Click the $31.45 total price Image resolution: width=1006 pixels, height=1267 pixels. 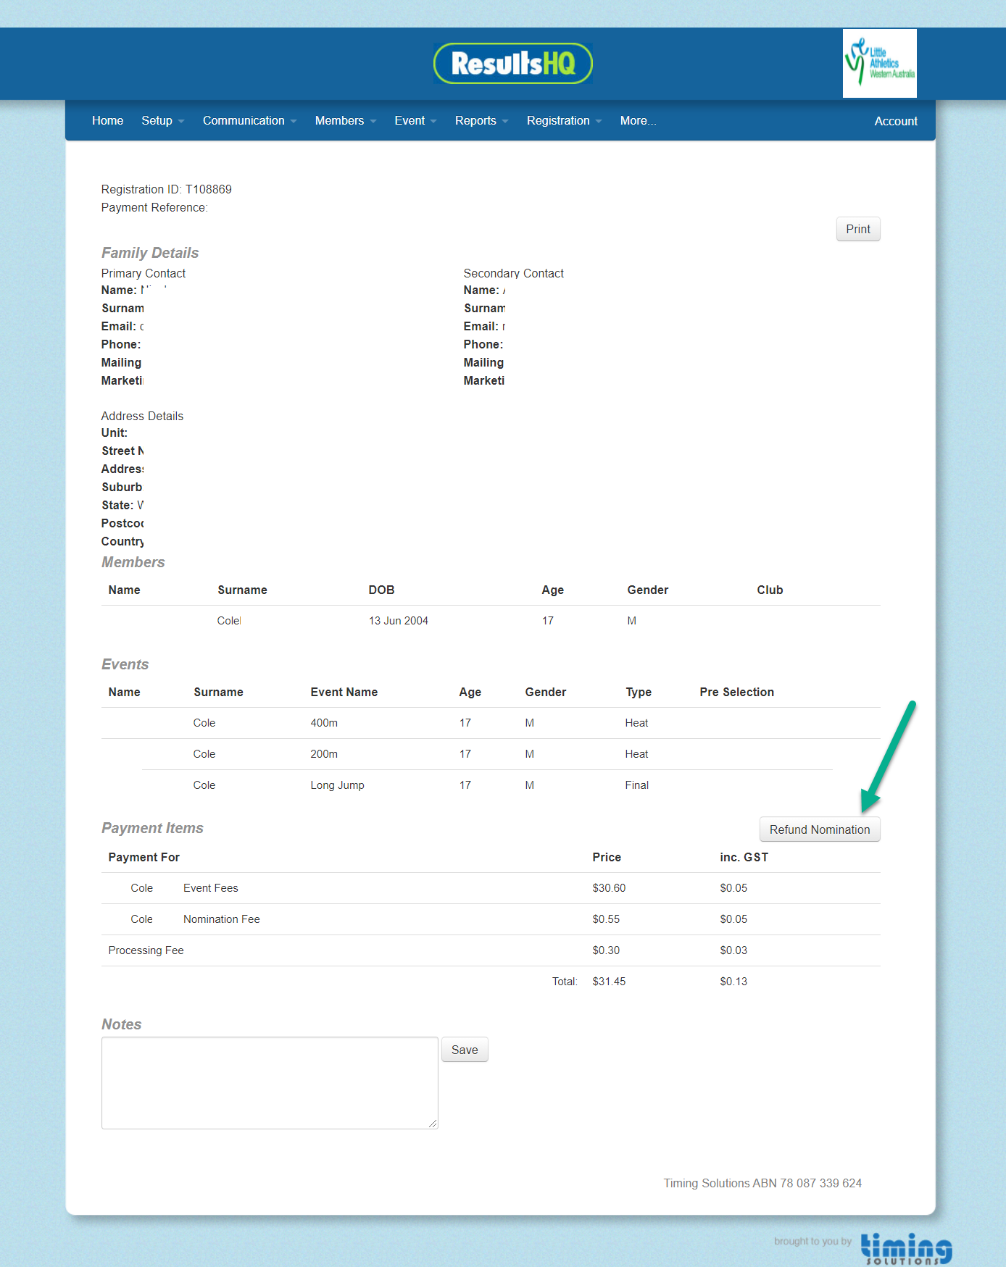click(x=609, y=982)
